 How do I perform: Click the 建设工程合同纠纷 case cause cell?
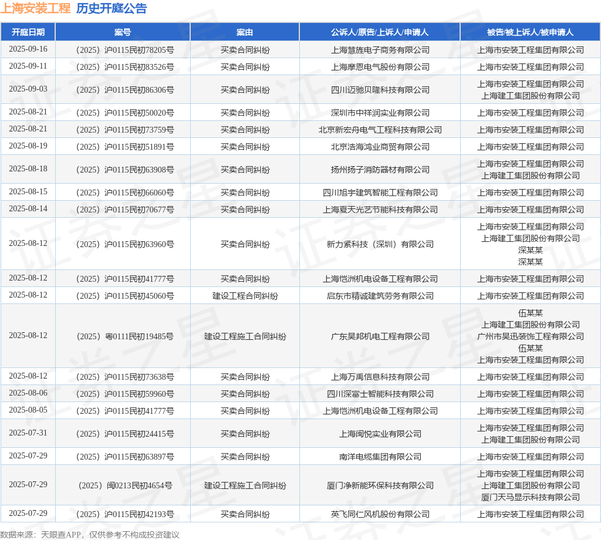245,296
